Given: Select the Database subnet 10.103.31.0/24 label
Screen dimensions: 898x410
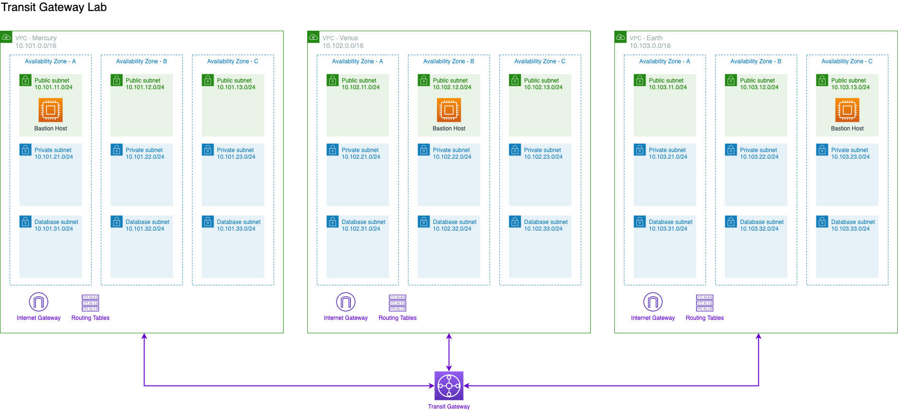Looking at the screenshot, I should coord(671,225).
